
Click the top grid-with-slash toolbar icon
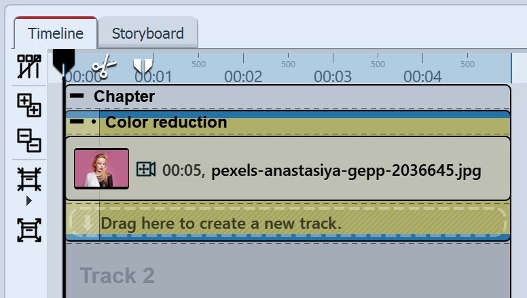coord(29,67)
